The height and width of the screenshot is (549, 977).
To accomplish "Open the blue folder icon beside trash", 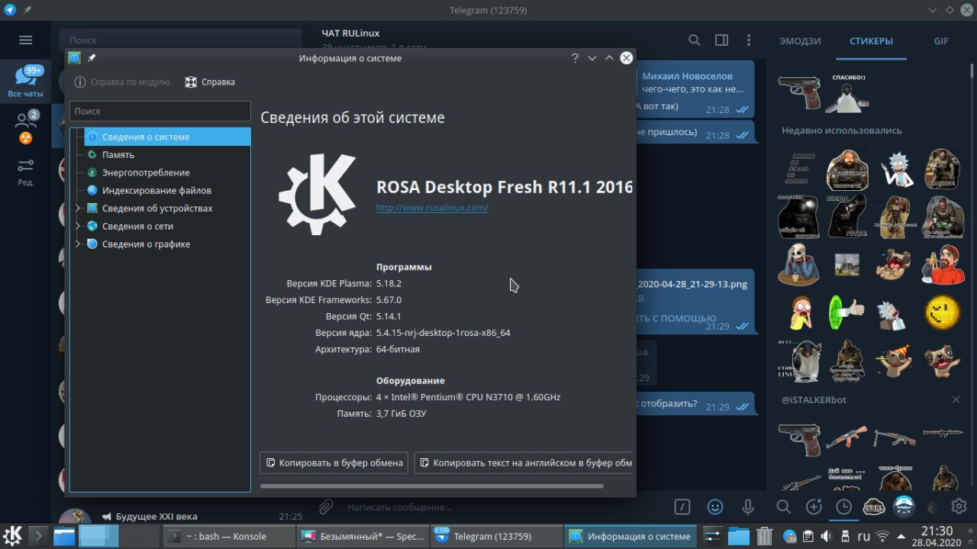I will pyautogui.click(x=738, y=536).
